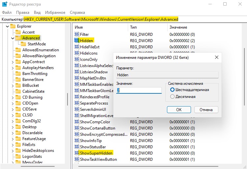Click the ShowTaskViewButton value icon
This screenshot has height=169, width=247.
pyautogui.click(x=77, y=159)
